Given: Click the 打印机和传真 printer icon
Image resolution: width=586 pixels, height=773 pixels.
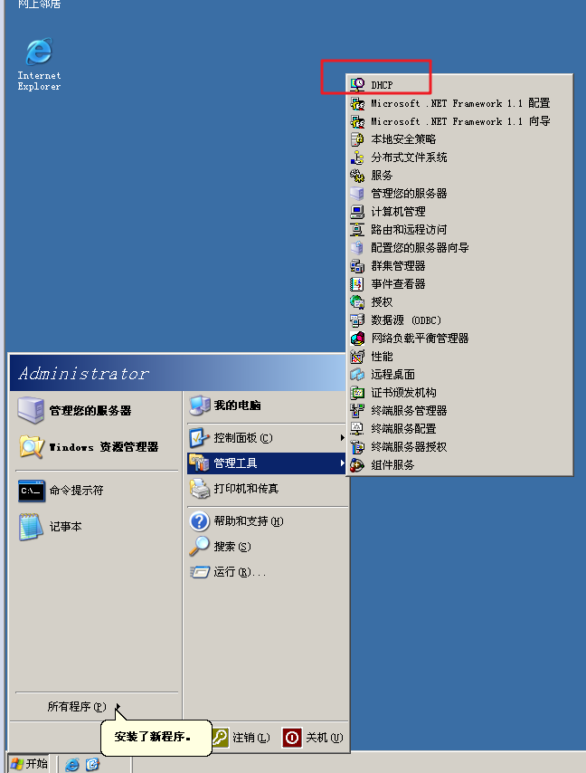Looking at the screenshot, I should (200, 489).
